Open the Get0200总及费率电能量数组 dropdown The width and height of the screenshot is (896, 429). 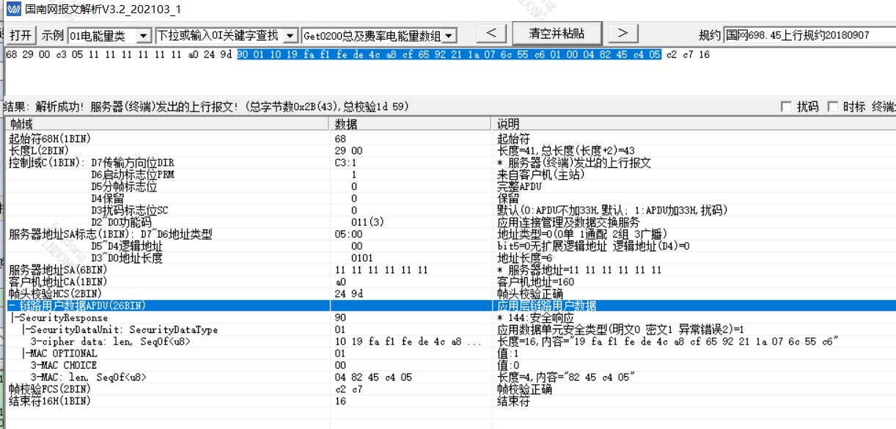coord(449,35)
